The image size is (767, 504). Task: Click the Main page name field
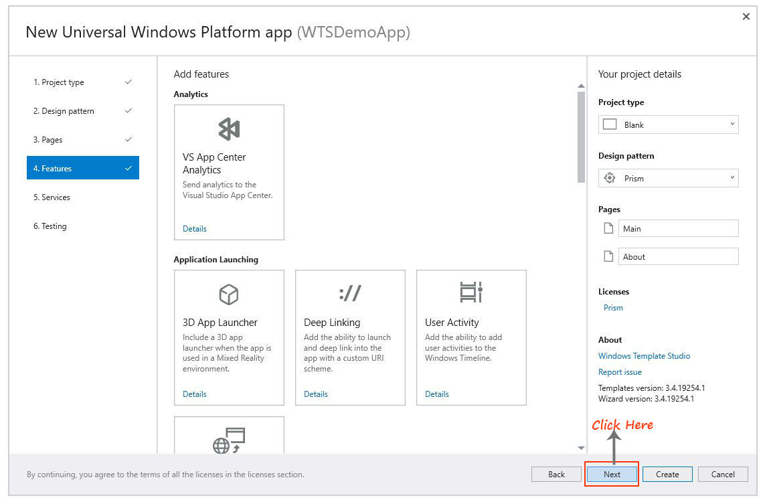pyautogui.click(x=679, y=228)
